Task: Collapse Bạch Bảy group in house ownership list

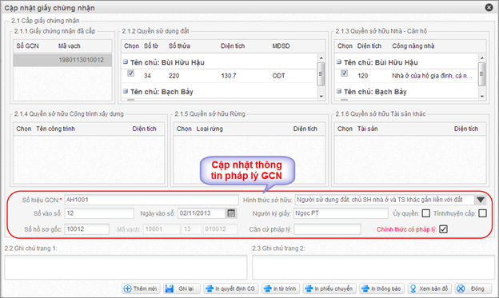Action: [339, 91]
